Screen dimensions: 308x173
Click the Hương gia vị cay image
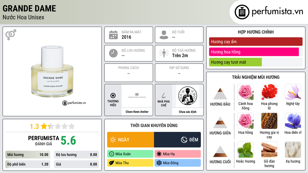click(269, 121)
